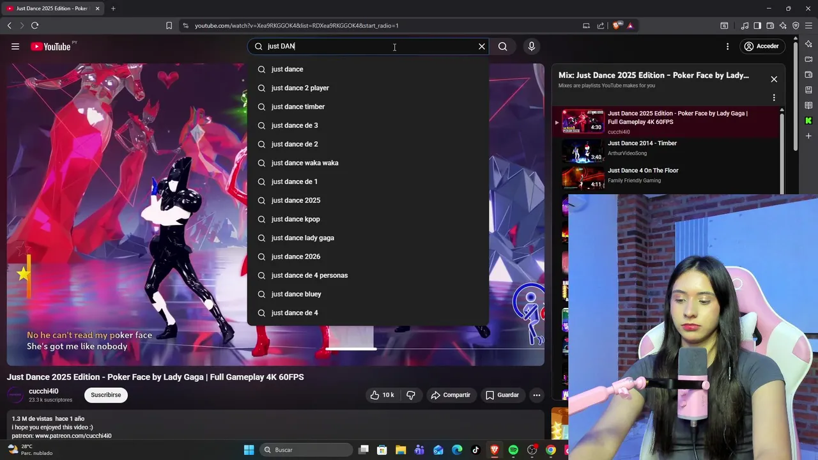Viewport: 818px width, 460px height.
Task: Choose the suggestion 'just dance de 4 personas'
Action: (367, 275)
